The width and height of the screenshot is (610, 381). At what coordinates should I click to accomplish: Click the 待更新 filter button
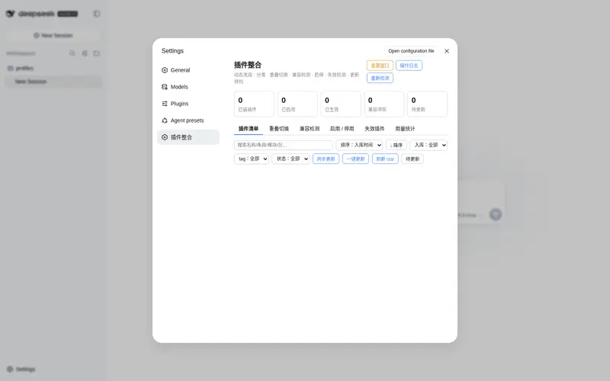pos(413,158)
